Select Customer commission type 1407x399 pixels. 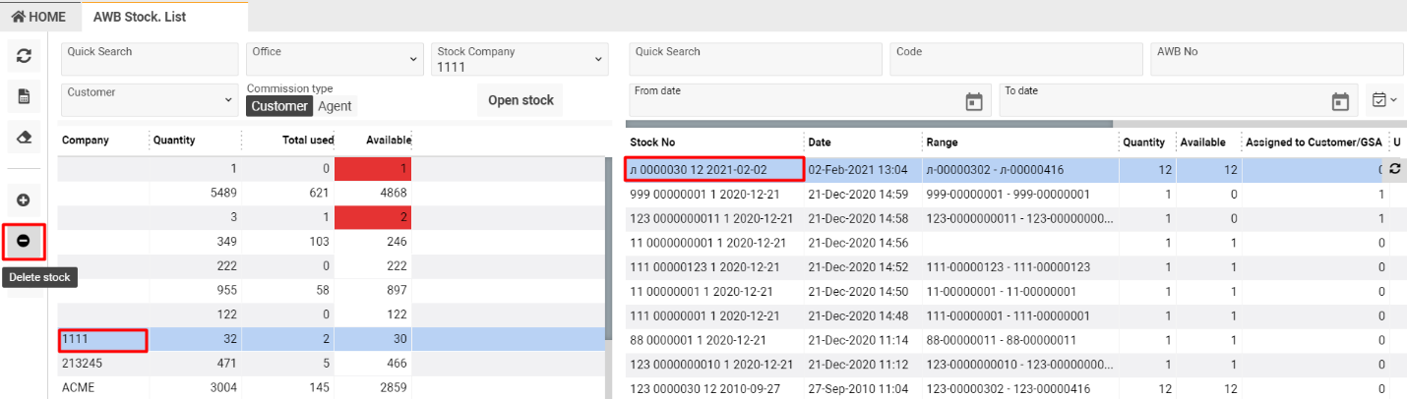coord(278,106)
